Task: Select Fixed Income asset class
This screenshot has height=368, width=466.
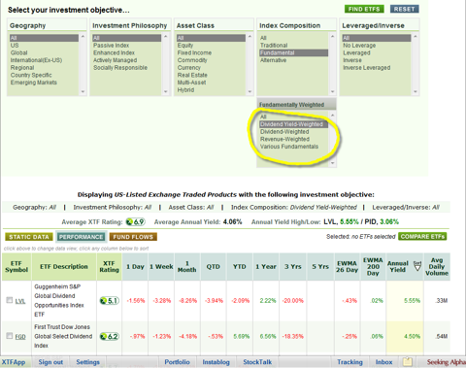Action: [x=194, y=52]
